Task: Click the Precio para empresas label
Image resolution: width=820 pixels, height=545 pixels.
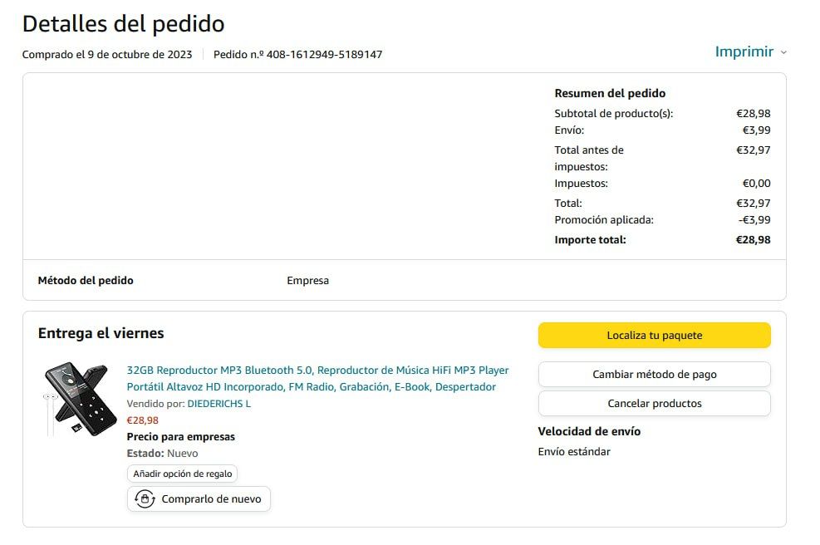Action: coord(180,437)
